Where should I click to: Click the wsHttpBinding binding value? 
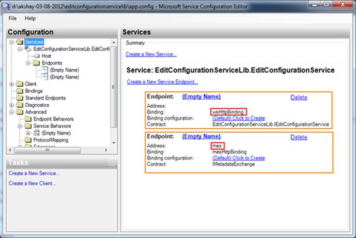pyautogui.click(x=228, y=112)
